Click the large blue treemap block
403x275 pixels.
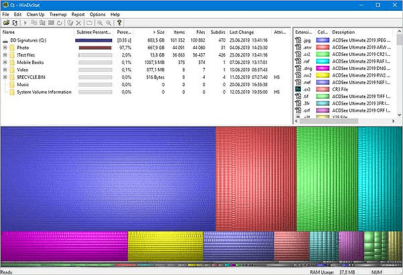[x=107, y=178]
